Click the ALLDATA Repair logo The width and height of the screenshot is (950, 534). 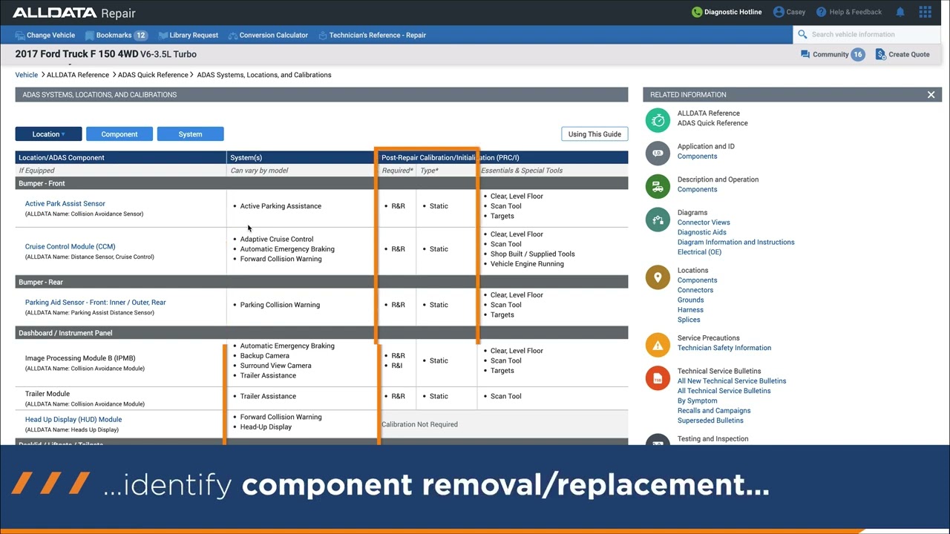point(74,13)
